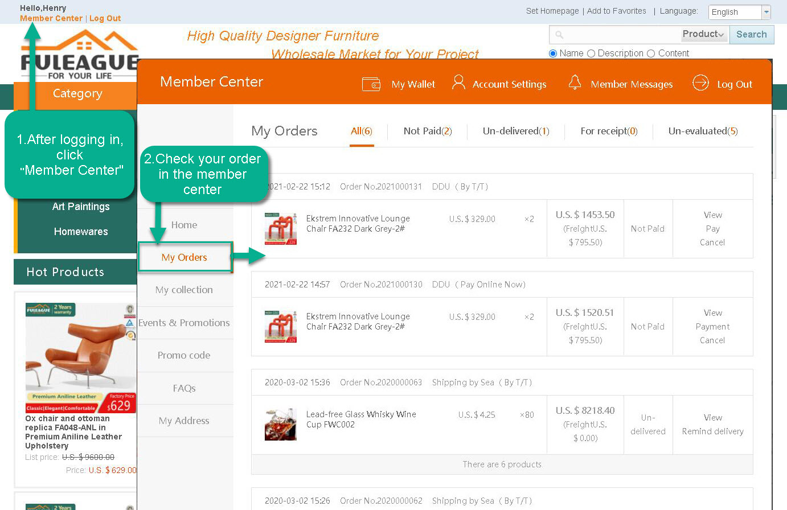
Task: Click the Fuleague house logo
Action: 79,55
